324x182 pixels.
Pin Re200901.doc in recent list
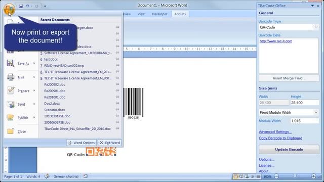(x=117, y=91)
